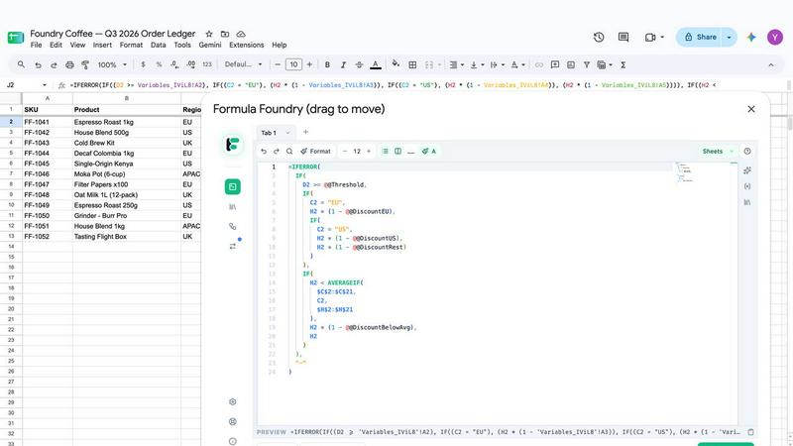
Task: Increase Sheets font size
Action: tap(309, 64)
